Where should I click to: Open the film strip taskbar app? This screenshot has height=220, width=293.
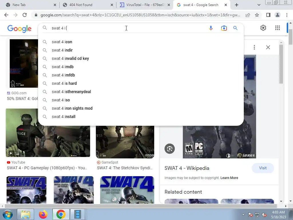tap(78, 214)
